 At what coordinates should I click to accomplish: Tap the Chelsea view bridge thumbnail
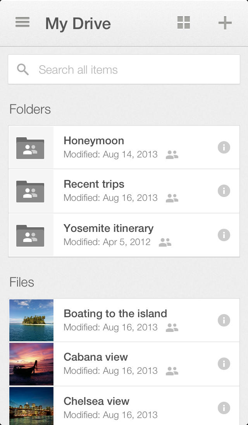click(x=31, y=406)
